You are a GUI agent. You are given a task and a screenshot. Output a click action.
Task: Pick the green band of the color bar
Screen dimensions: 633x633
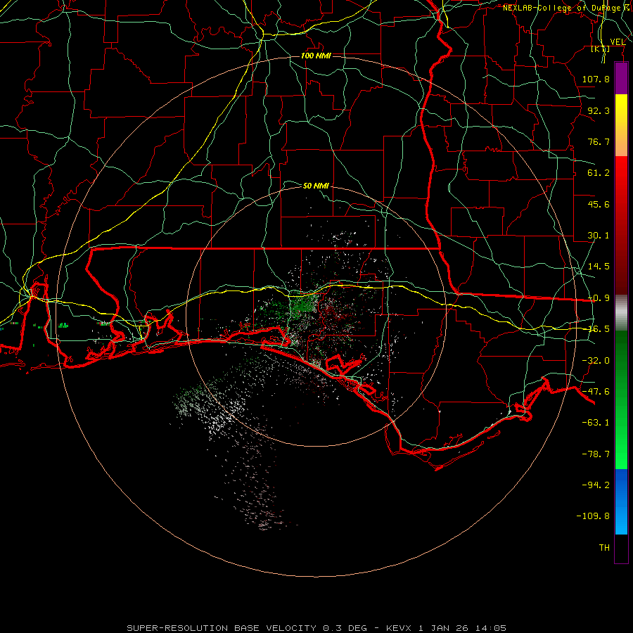pos(621,399)
